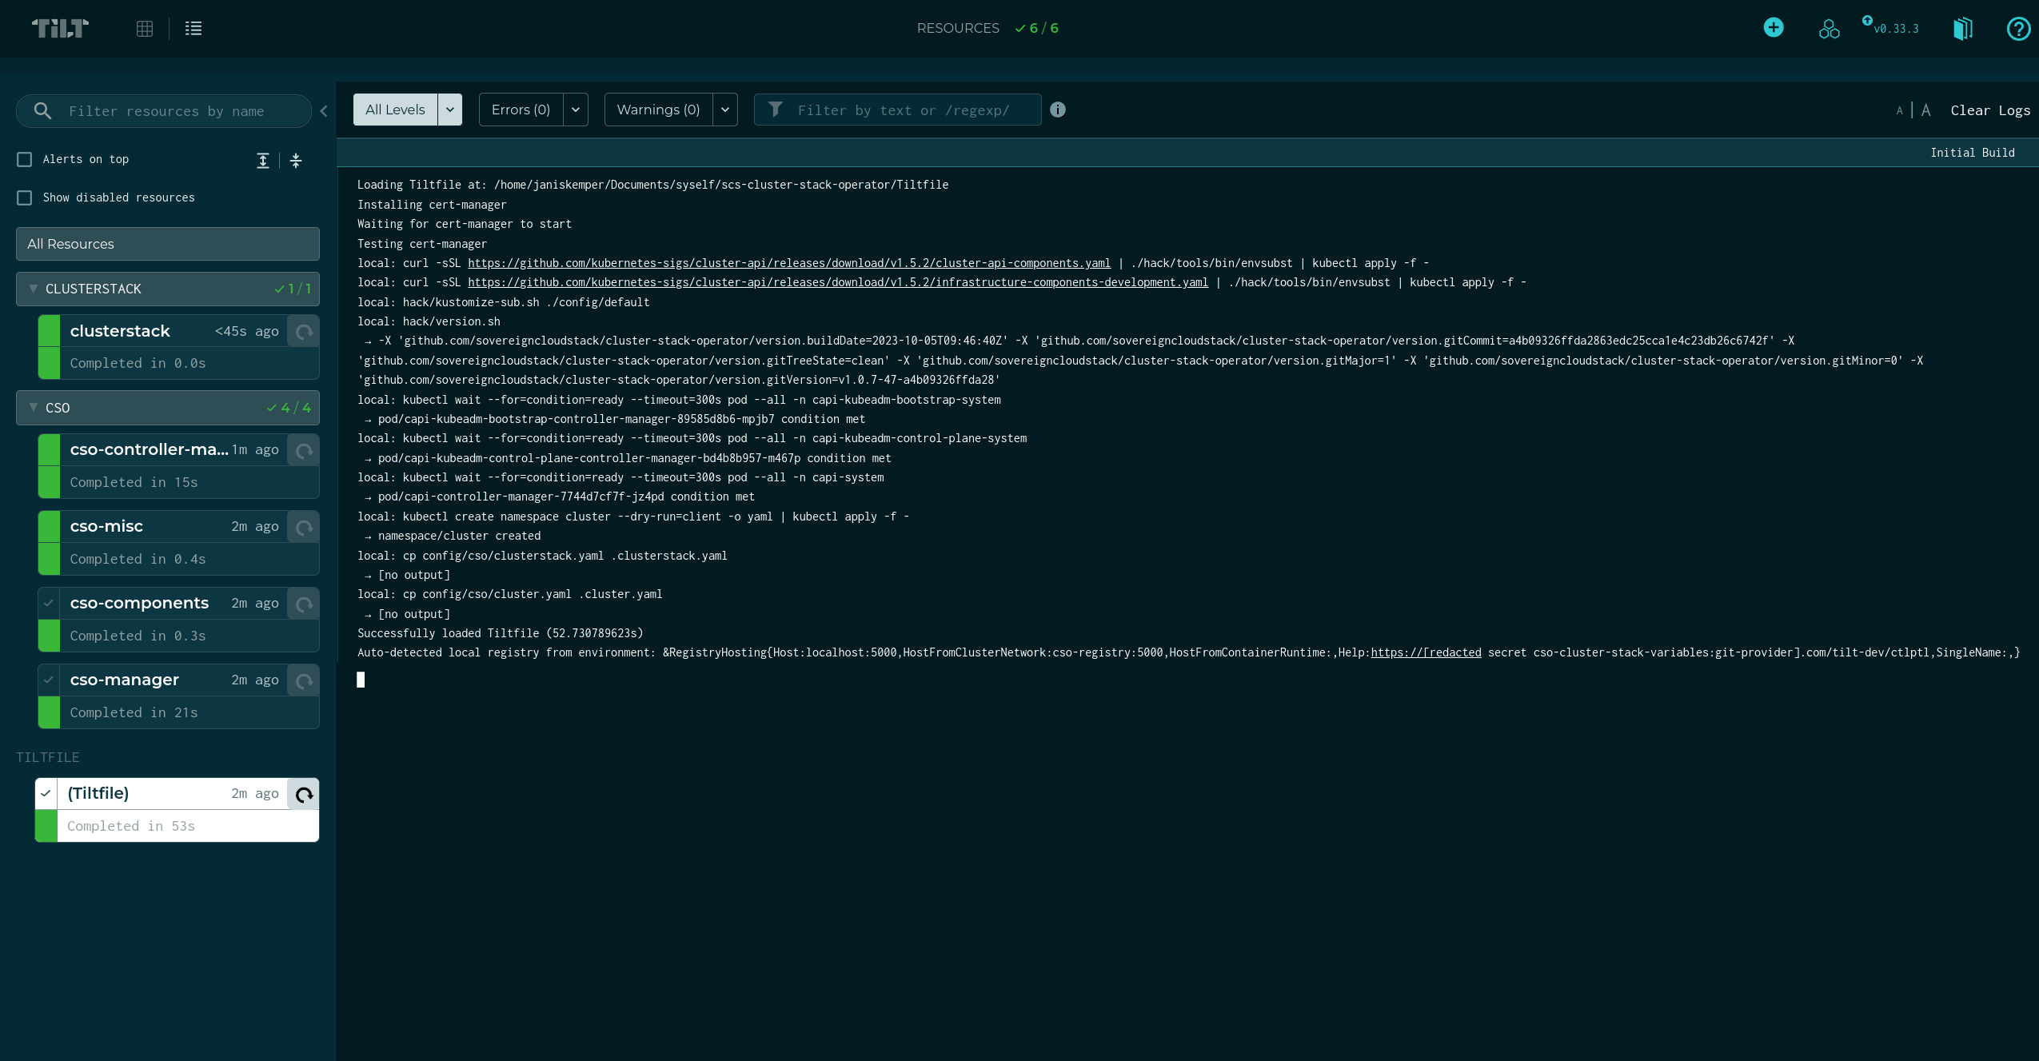Open the Warnings filter dropdown arrow

tap(725, 110)
